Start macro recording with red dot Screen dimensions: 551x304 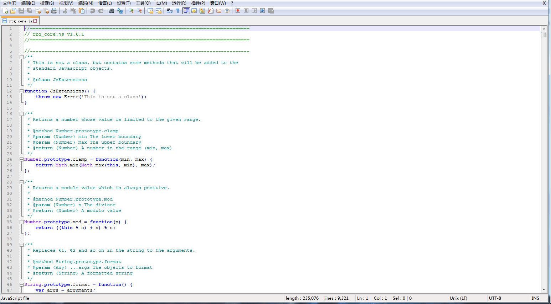(238, 11)
